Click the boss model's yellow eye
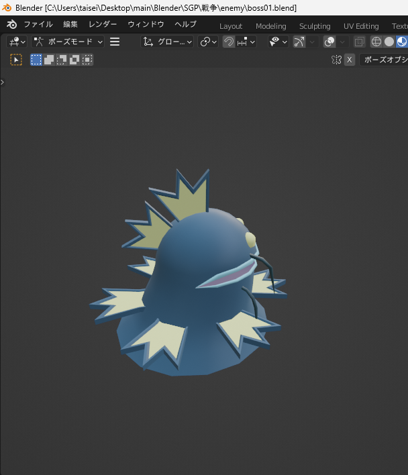Screen dimensions: 408x475 click(250, 240)
